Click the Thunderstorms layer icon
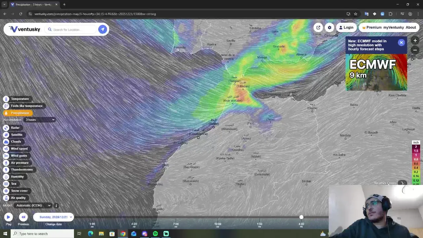The height and width of the screenshot is (238, 423). tap(6, 170)
